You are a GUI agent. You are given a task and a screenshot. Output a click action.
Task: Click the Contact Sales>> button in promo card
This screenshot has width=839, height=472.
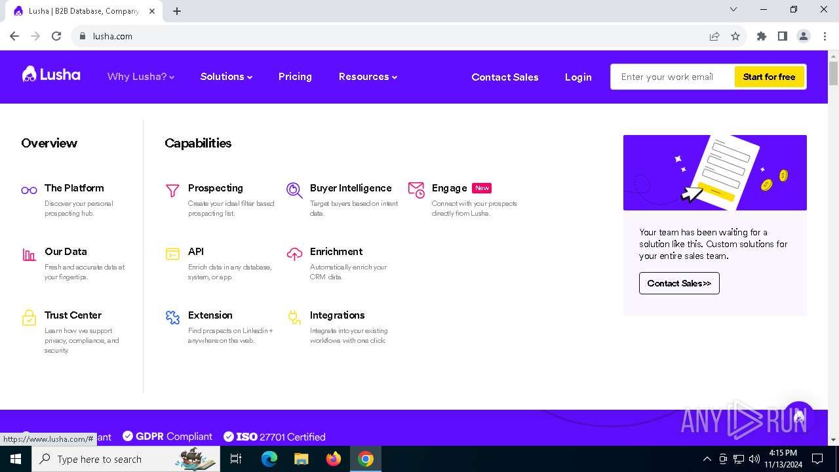(x=679, y=283)
